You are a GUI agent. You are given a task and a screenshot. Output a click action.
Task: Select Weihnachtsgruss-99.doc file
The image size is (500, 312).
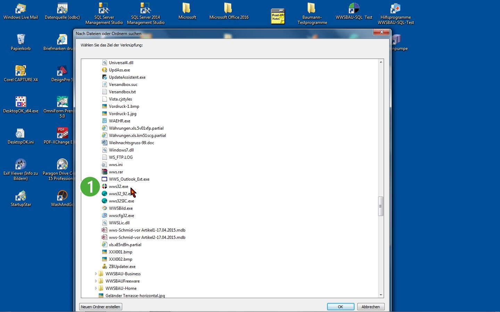pyautogui.click(x=132, y=143)
